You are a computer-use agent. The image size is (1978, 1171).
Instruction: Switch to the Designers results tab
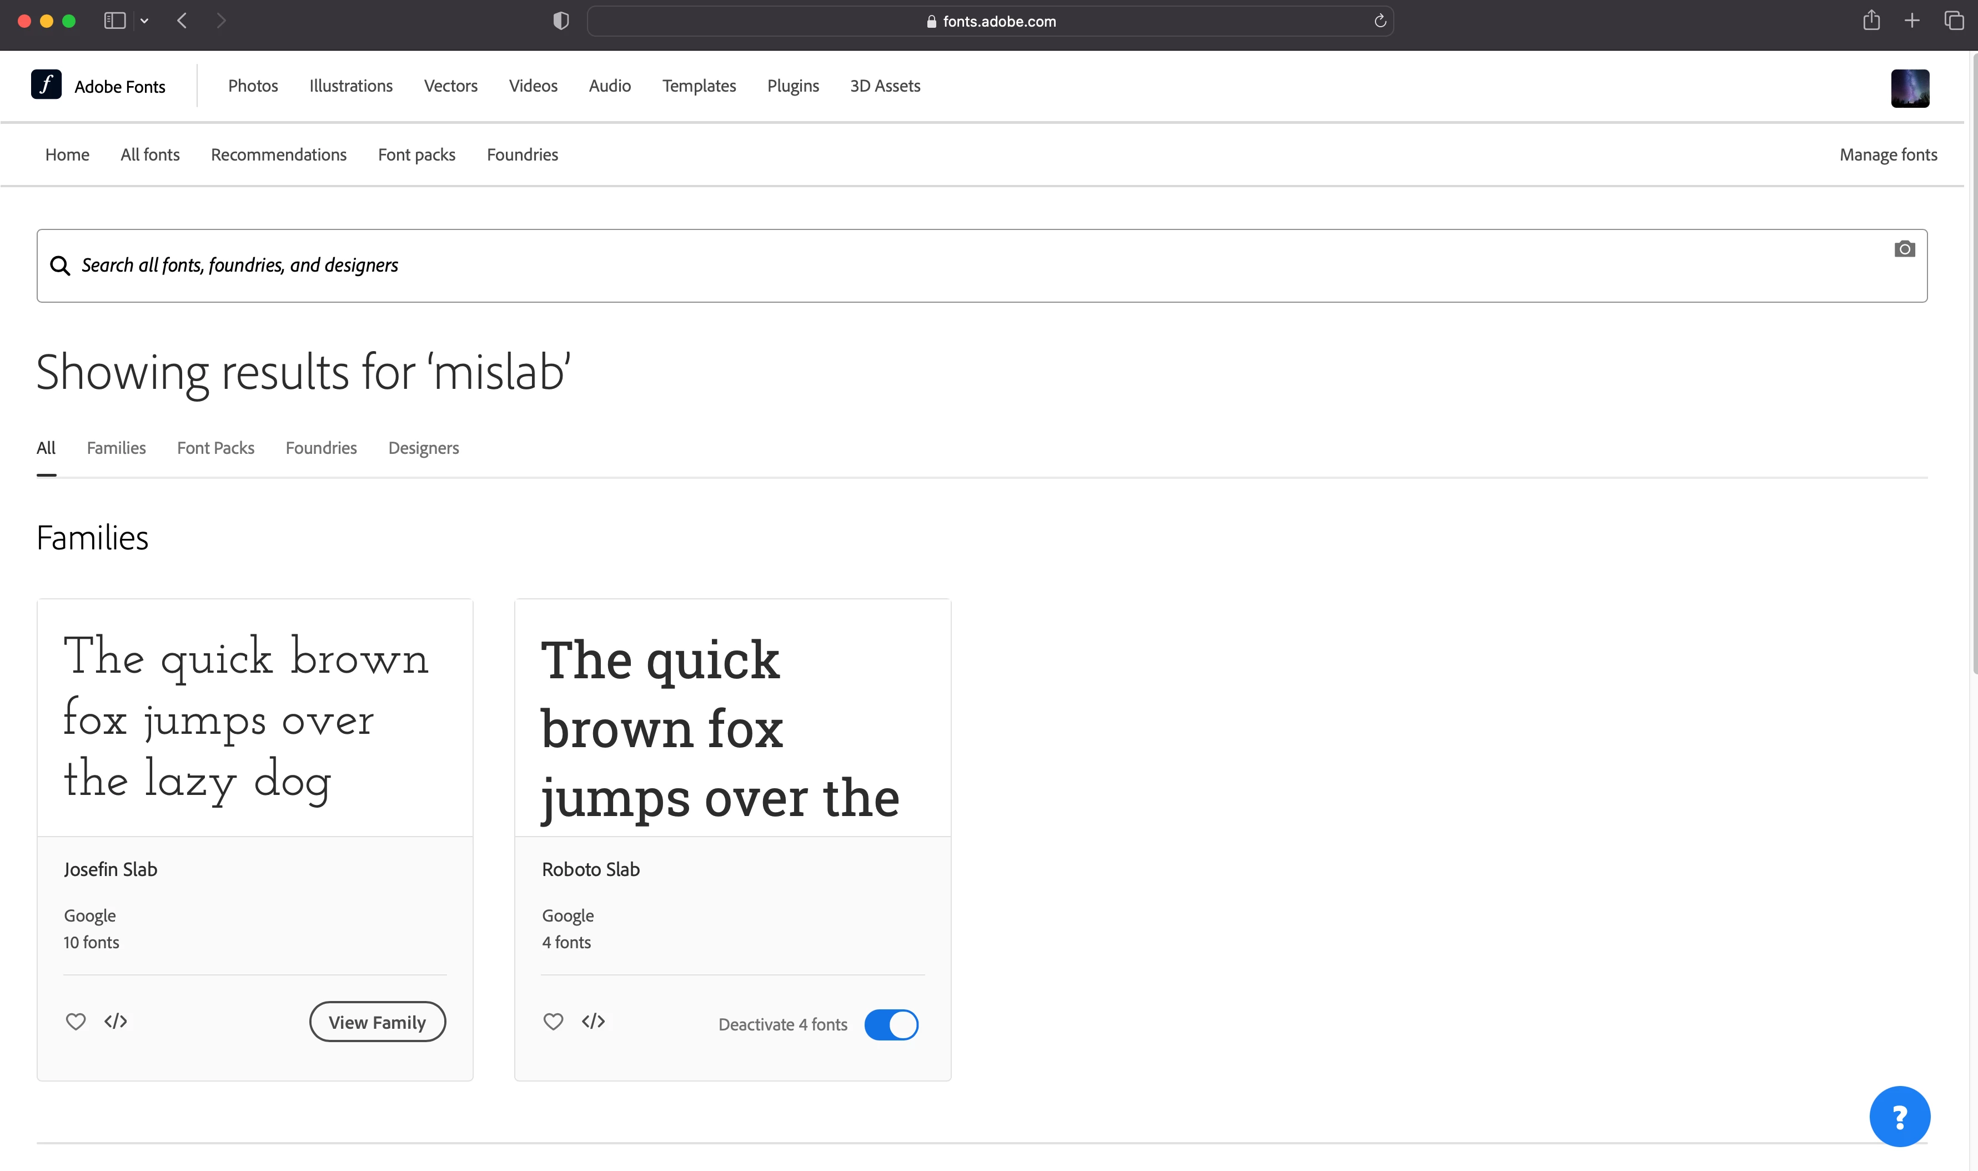pyautogui.click(x=424, y=448)
